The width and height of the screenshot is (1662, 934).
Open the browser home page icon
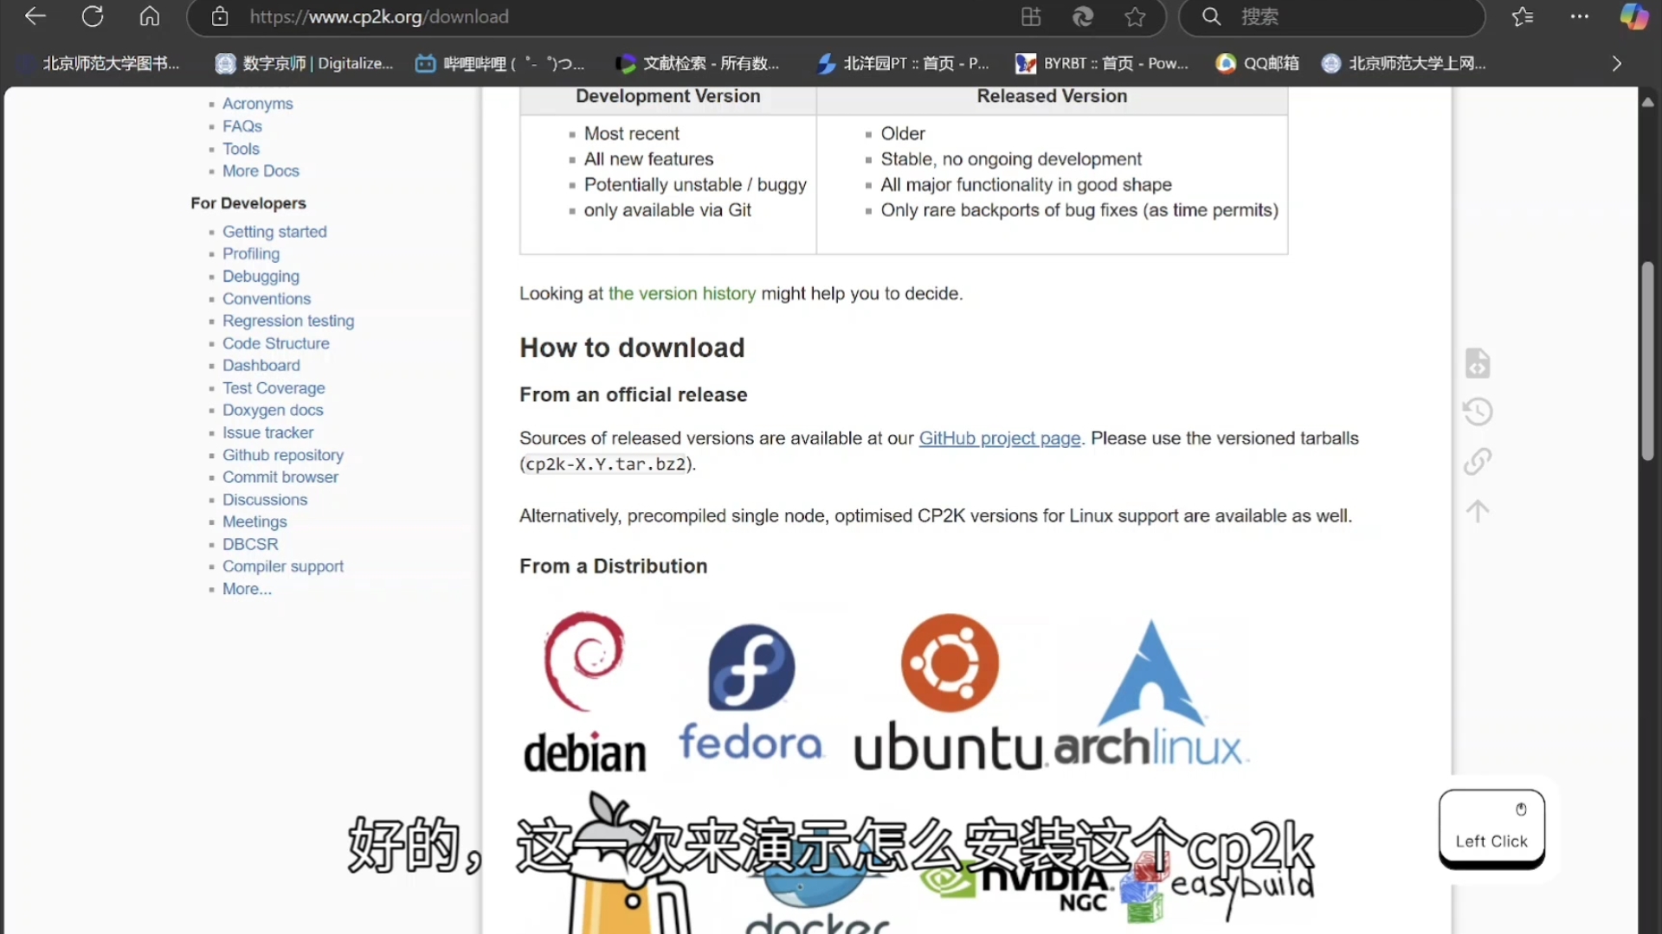tap(150, 16)
